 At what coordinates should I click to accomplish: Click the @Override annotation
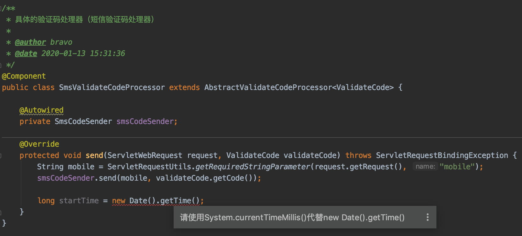pyautogui.click(x=39, y=144)
